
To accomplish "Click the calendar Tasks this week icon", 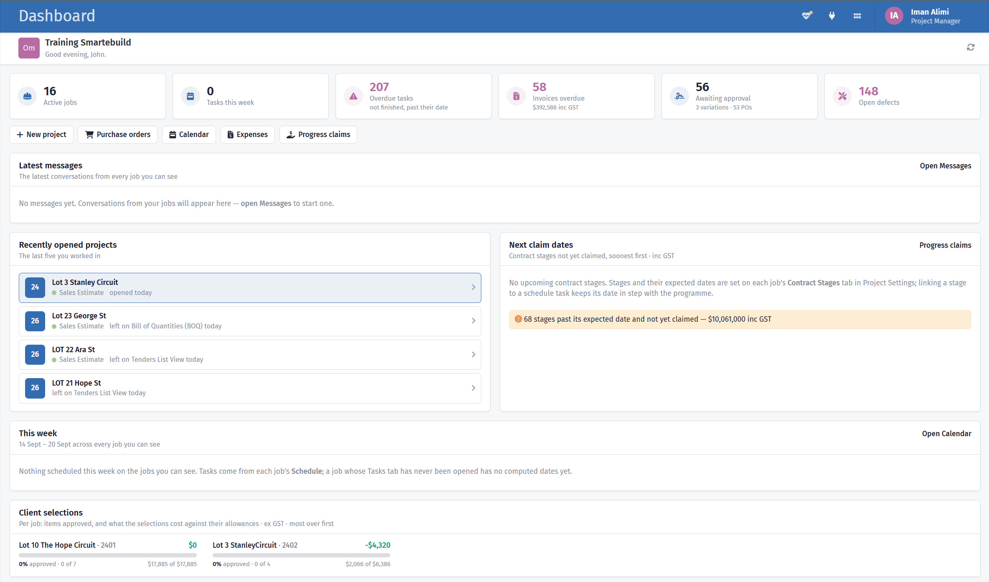I will [x=190, y=96].
